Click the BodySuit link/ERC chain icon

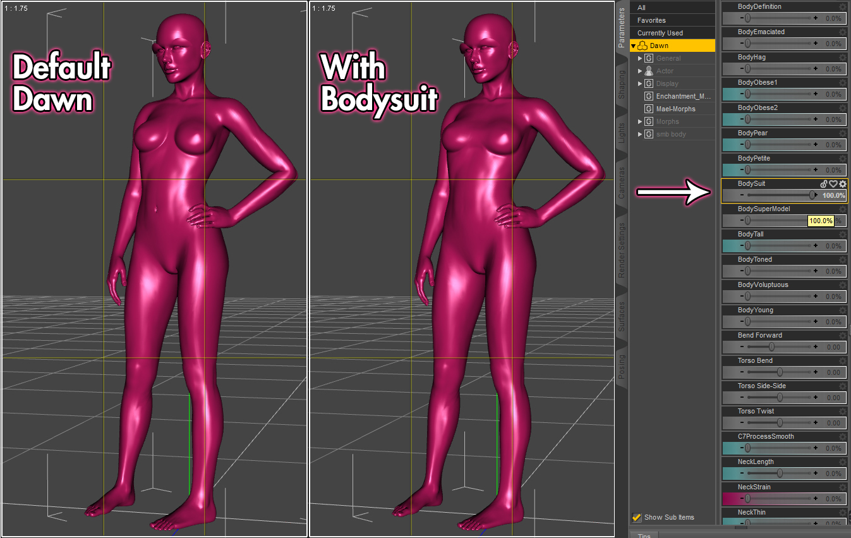coord(824,184)
